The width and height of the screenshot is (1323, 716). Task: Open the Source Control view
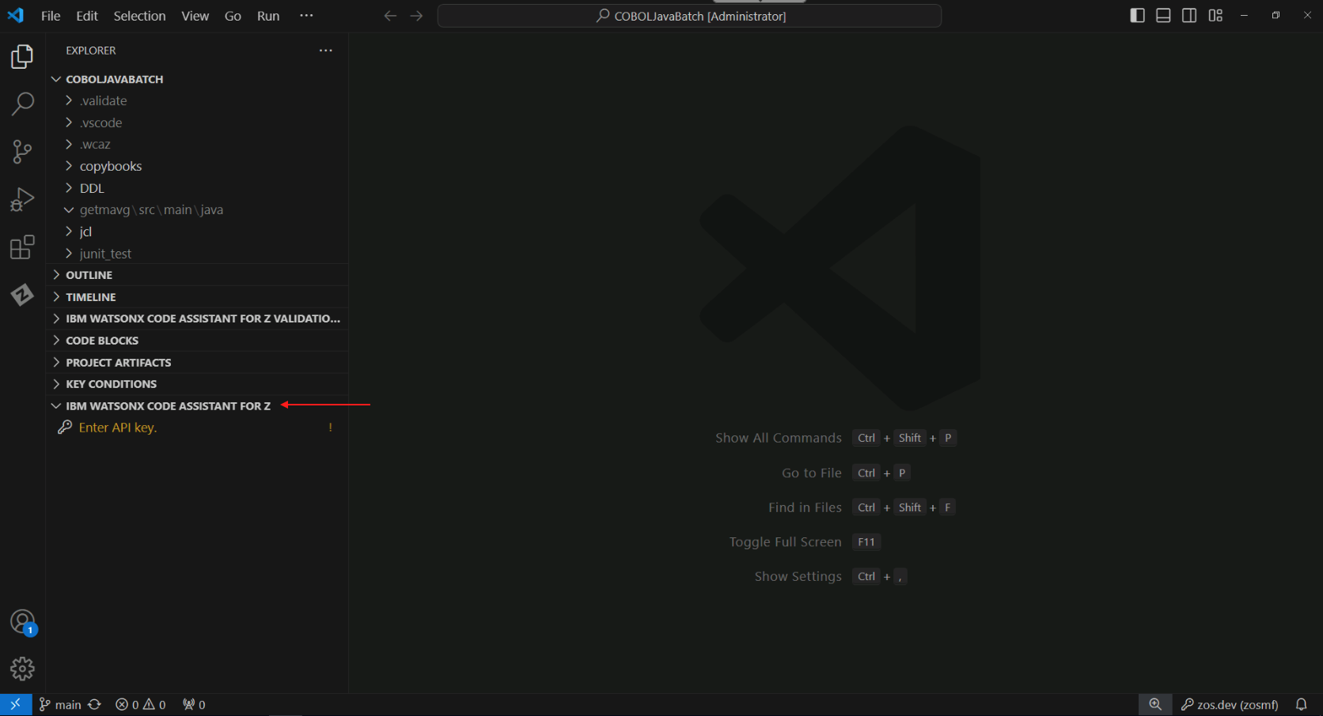point(22,152)
